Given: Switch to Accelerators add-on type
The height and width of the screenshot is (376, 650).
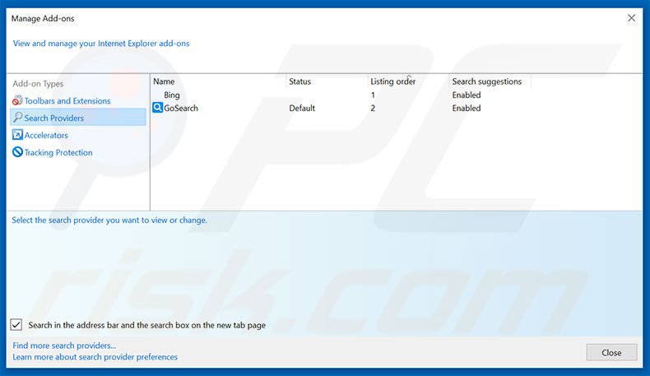Looking at the screenshot, I should (46, 135).
